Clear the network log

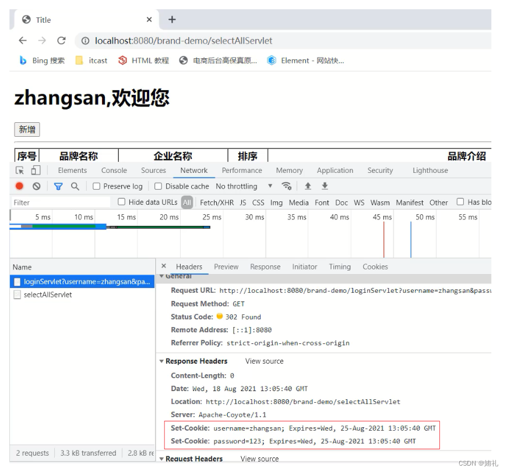[x=37, y=186]
